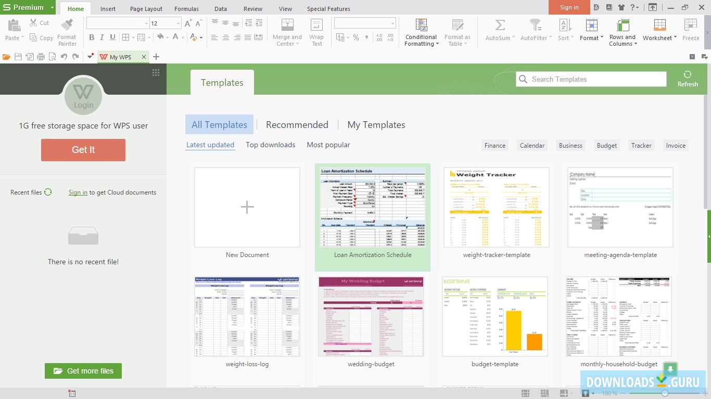Viewport: 711px width, 399px height.
Task: Click the Get It button
Action: [83, 150]
